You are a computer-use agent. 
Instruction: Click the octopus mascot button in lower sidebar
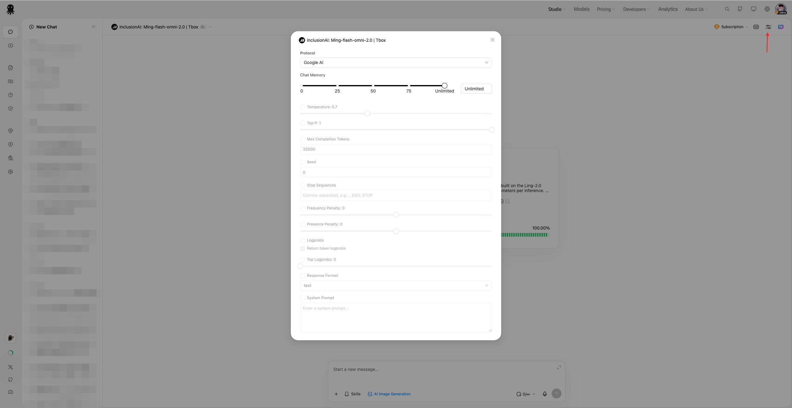click(11, 338)
